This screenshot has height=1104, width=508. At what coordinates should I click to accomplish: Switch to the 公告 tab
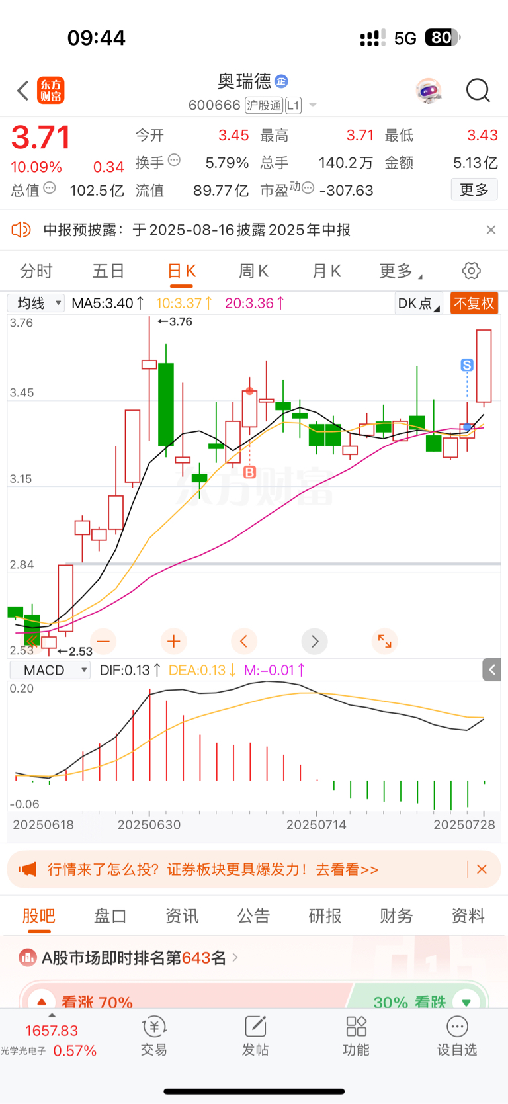[253, 916]
